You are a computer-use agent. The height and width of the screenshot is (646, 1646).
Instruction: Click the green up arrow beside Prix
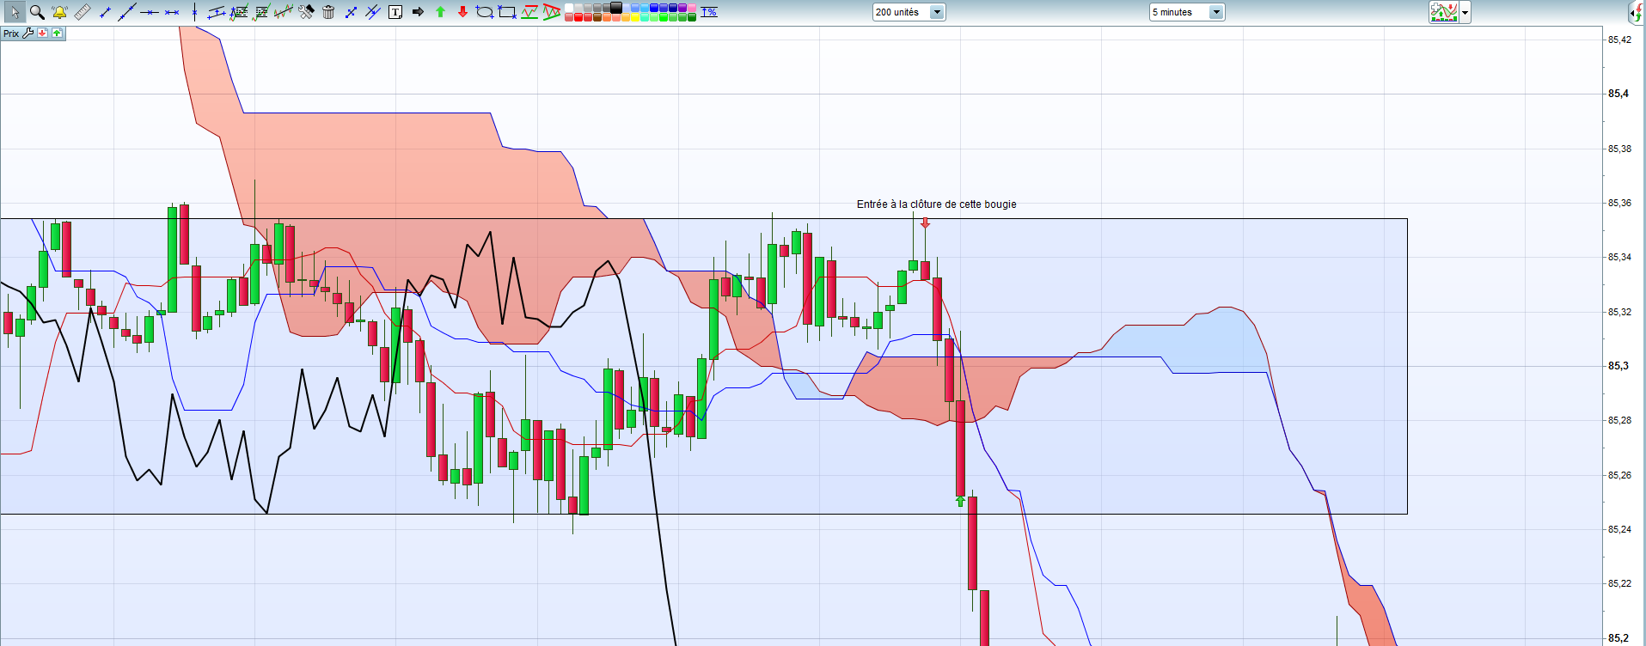pos(57,34)
